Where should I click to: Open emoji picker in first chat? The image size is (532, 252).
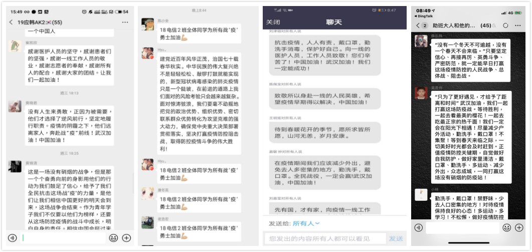(113, 238)
